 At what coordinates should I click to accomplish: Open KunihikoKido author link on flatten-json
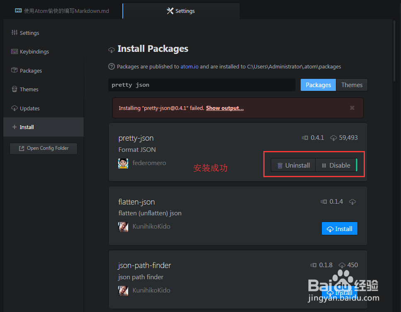coord(151,227)
